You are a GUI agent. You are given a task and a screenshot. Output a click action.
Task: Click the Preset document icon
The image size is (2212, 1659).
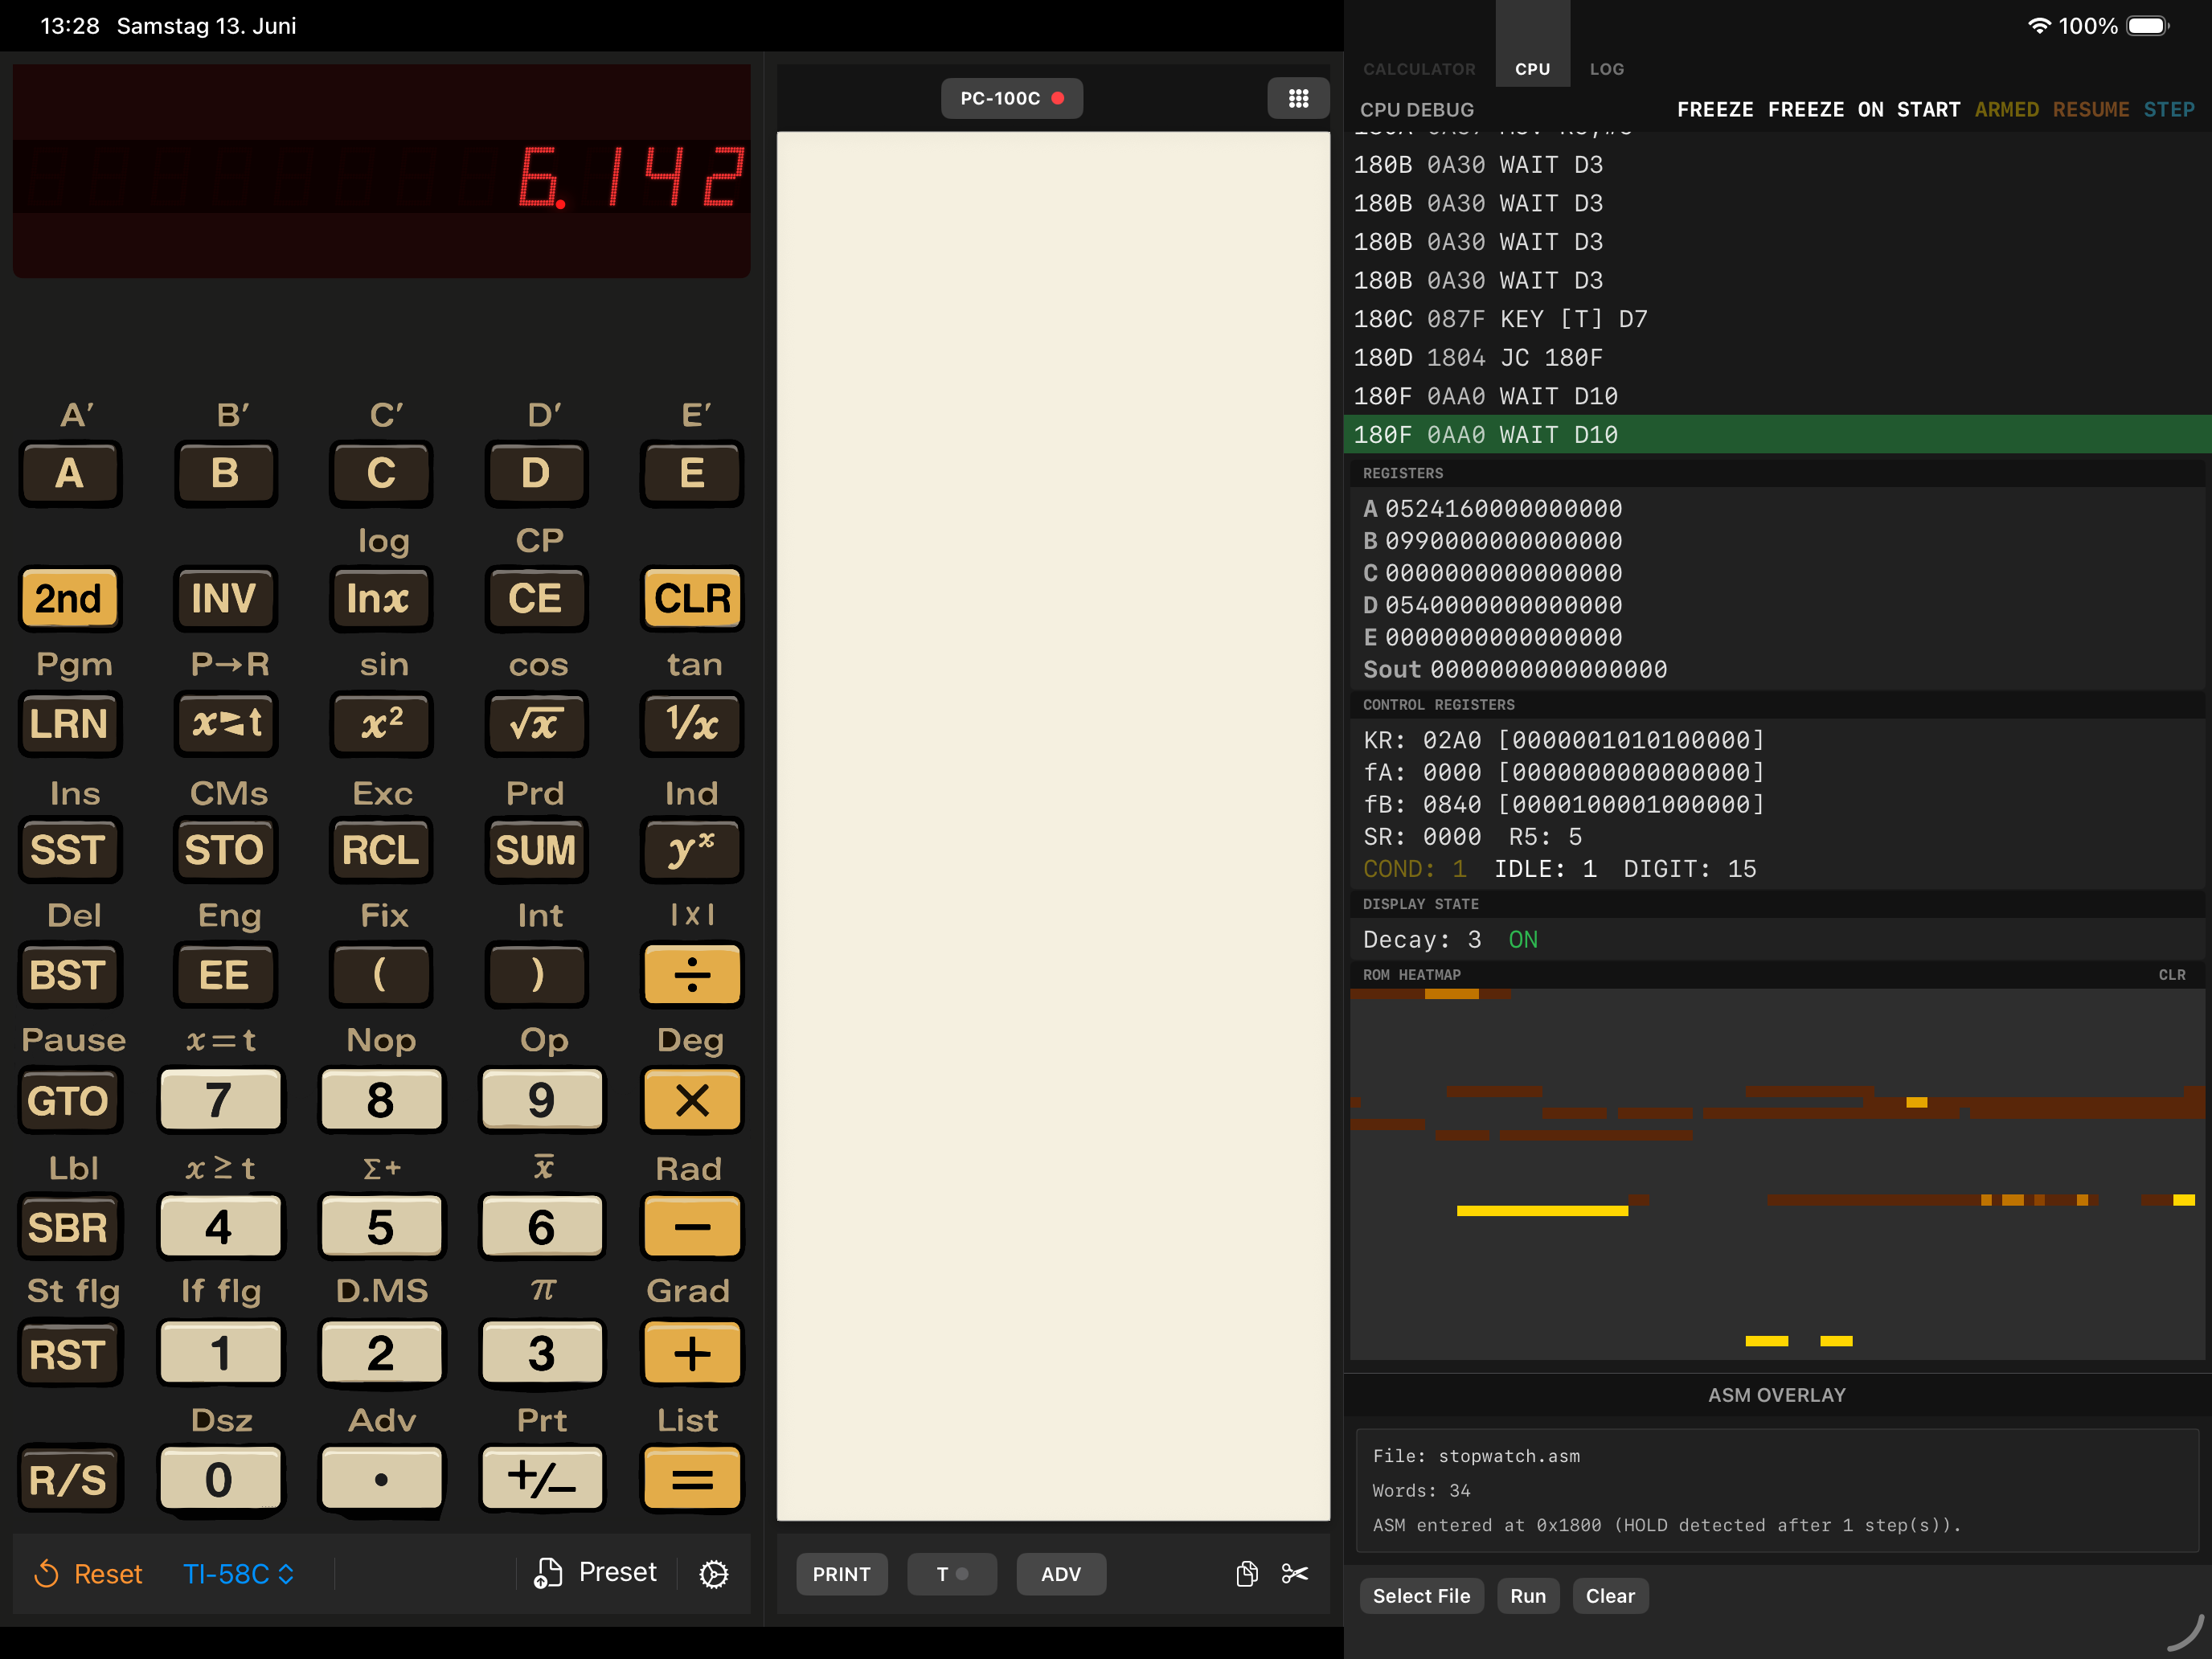tap(547, 1573)
